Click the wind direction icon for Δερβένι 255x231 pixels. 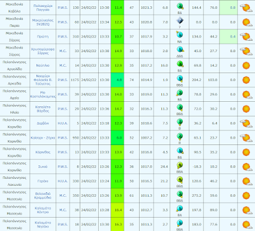[x=180, y=122]
